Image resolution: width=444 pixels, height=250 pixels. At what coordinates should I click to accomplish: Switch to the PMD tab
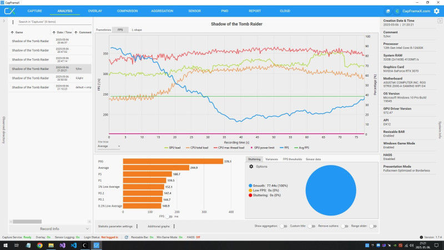point(225,11)
